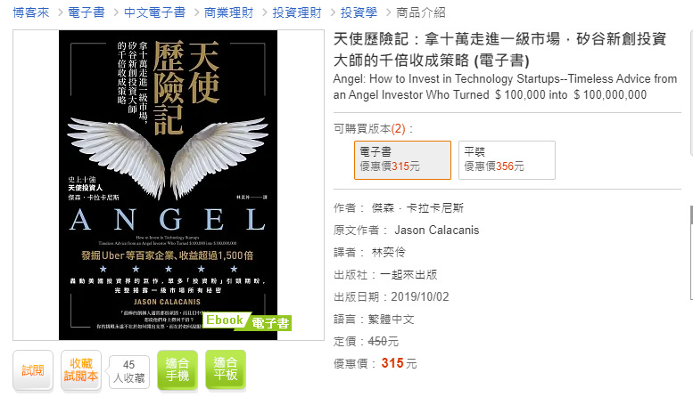Open the 45 人收藏 counter
The height and width of the screenshot is (397, 693).
[x=129, y=372]
